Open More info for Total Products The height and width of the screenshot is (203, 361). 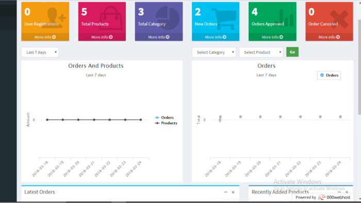point(102,37)
